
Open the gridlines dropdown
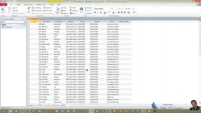[129, 13]
